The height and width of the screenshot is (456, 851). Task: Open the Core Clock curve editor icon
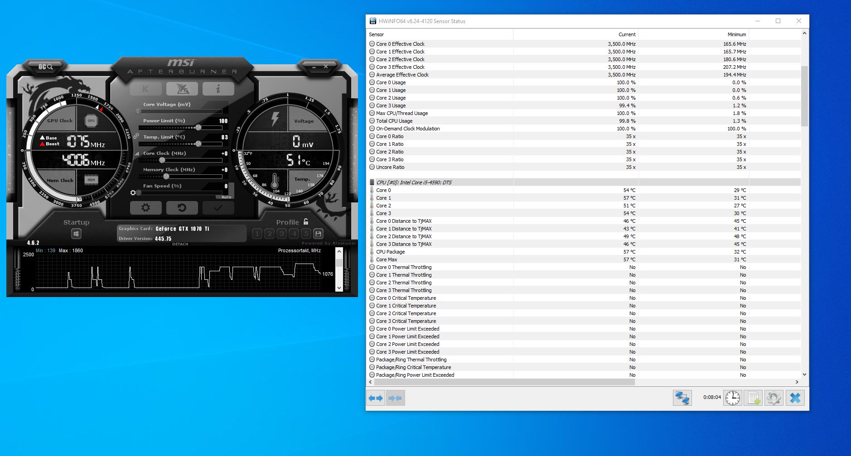tap(137, 154)
